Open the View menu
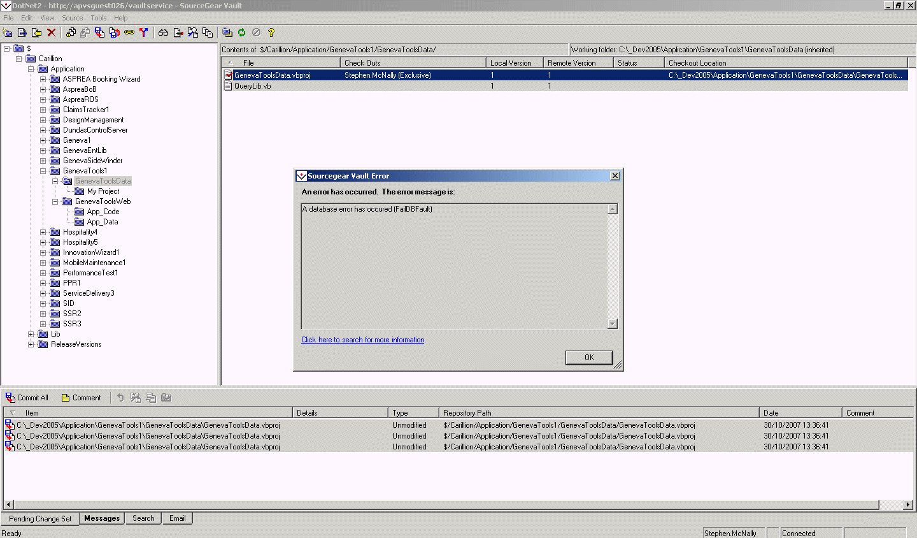The image size is (917, 538). [47, 18]
